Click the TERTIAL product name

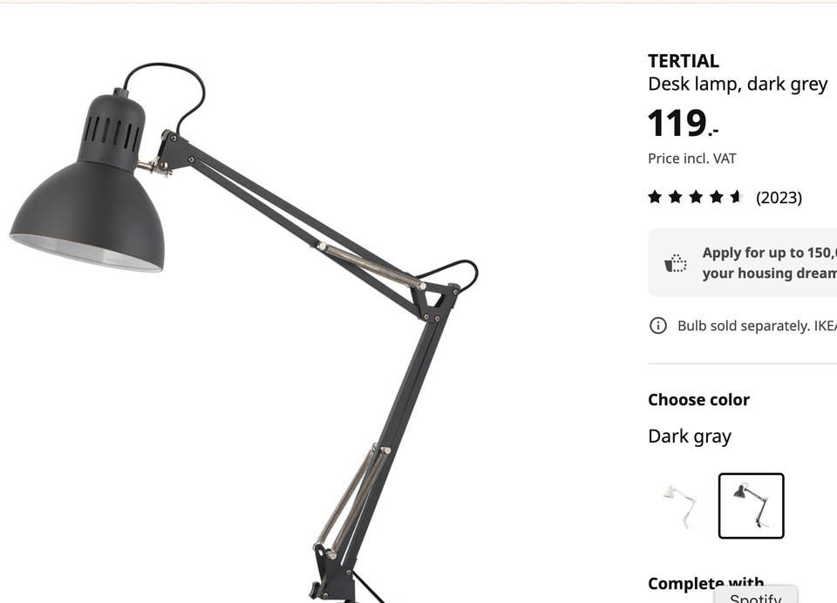coord(684,61)
